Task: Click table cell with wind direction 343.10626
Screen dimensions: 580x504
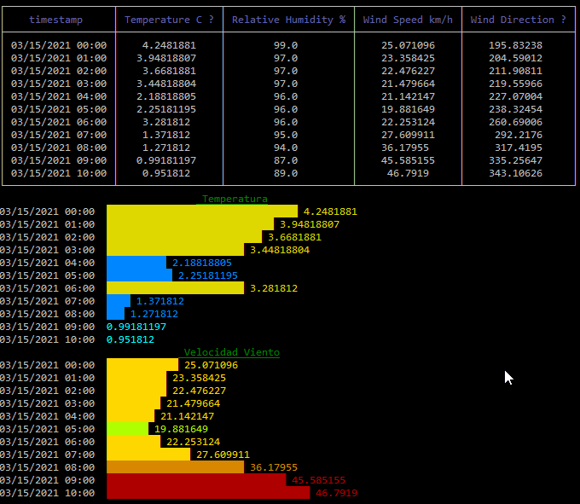Action: click(515, 173)
